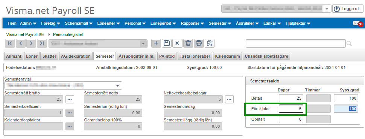Switch to the PA-stöd tab
Screen dimensions: 365x139
click(167, 56)
